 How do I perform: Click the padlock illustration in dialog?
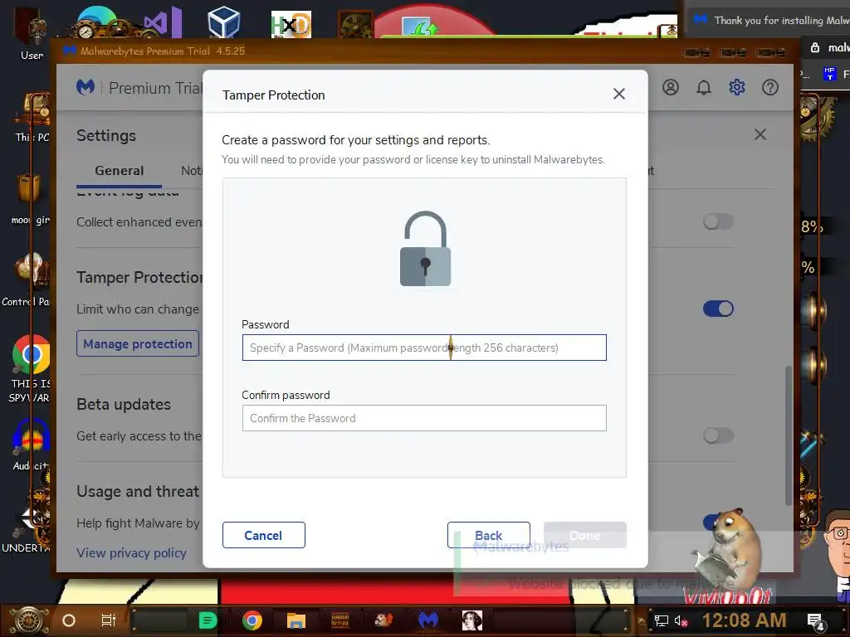pos(425,249)
